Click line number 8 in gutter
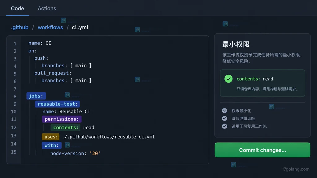This screenshot has height=178, width=317. (15, 96)
